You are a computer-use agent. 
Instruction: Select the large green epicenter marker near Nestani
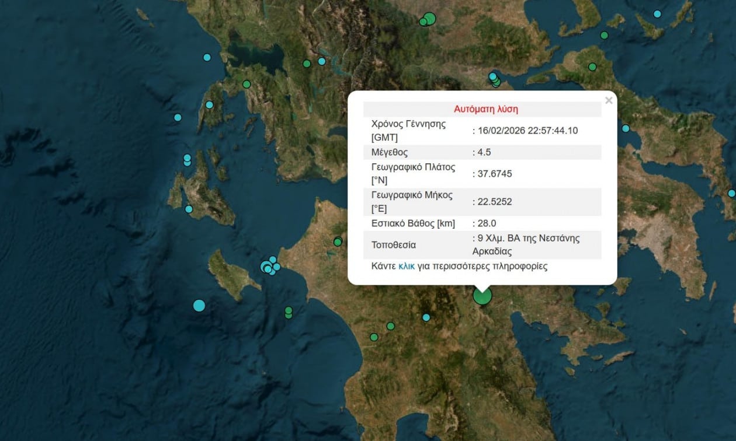pyautogui.click(x=481, y=296)
